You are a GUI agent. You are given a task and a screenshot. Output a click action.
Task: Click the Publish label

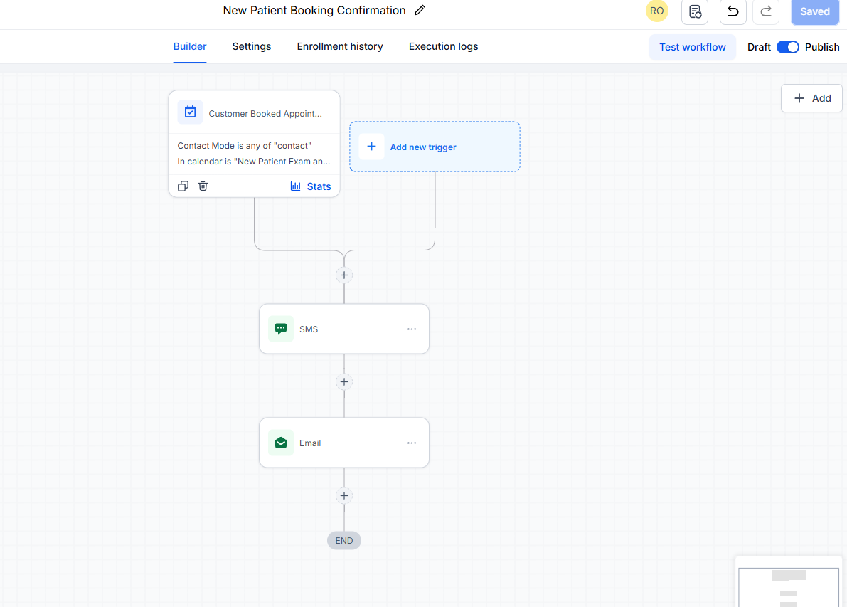[822, 47]
